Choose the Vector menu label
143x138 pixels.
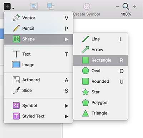[29, 18]
